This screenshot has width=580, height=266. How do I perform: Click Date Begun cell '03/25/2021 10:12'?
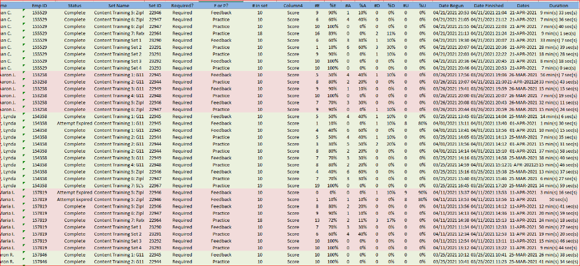pos(450,255)
